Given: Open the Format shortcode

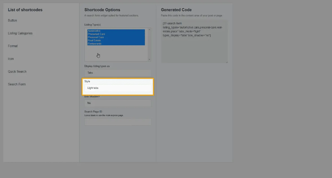Looking at the screenshot, I should coord(13,46).
